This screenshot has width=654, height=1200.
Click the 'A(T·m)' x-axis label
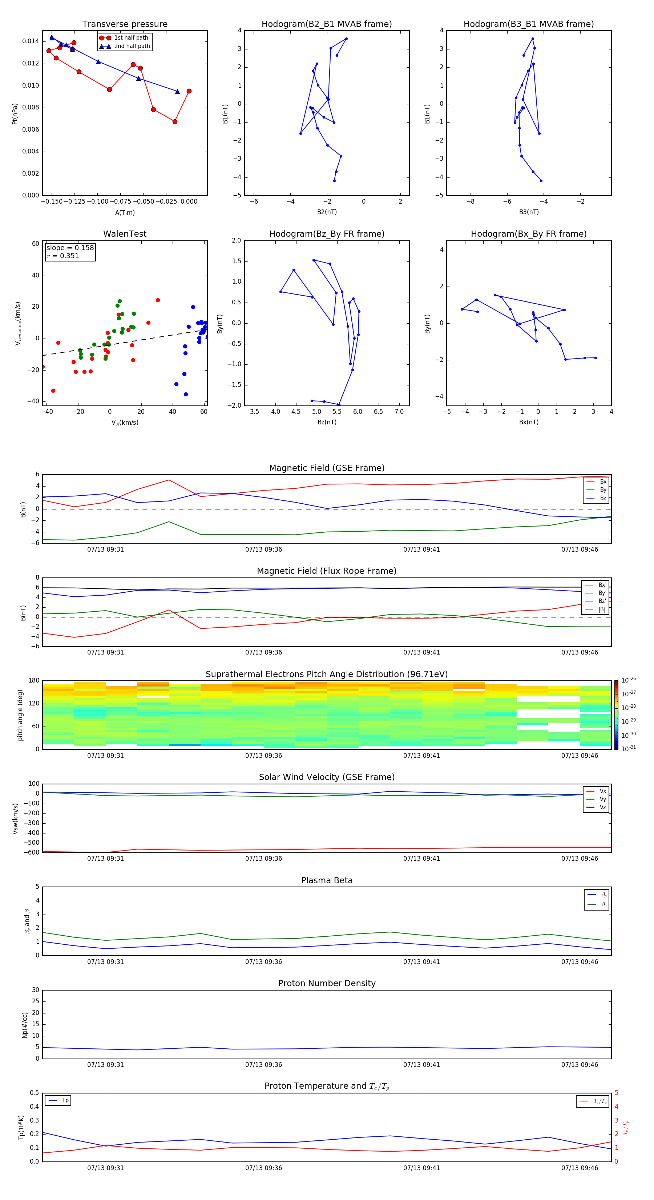click(125, 212)
